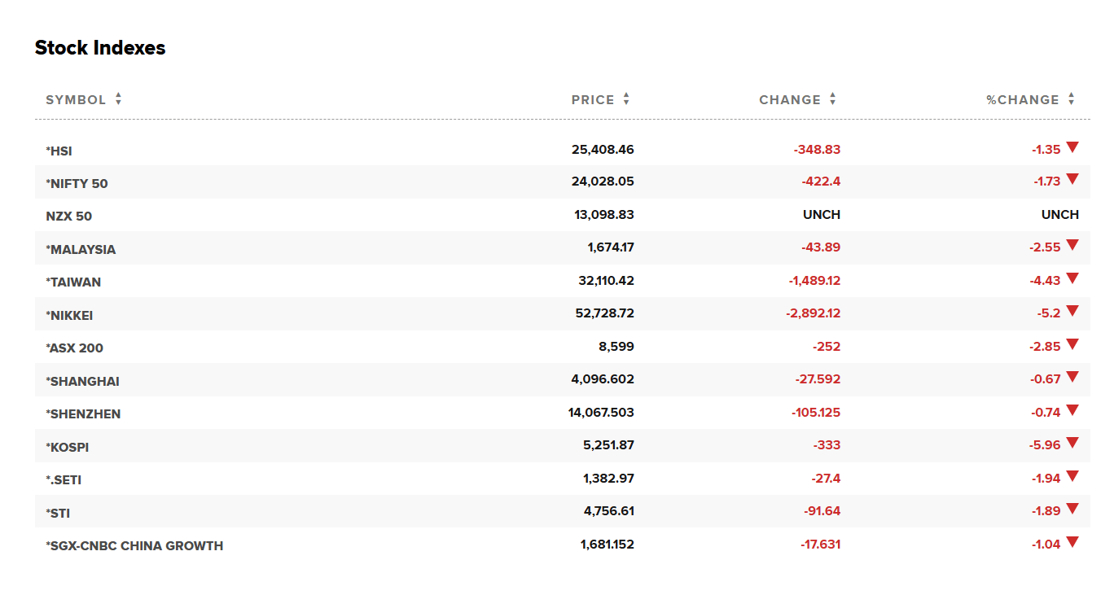
Task: Click the *.SETI change value -27.4
Action: pyautogui.click(x=826, y=479)
